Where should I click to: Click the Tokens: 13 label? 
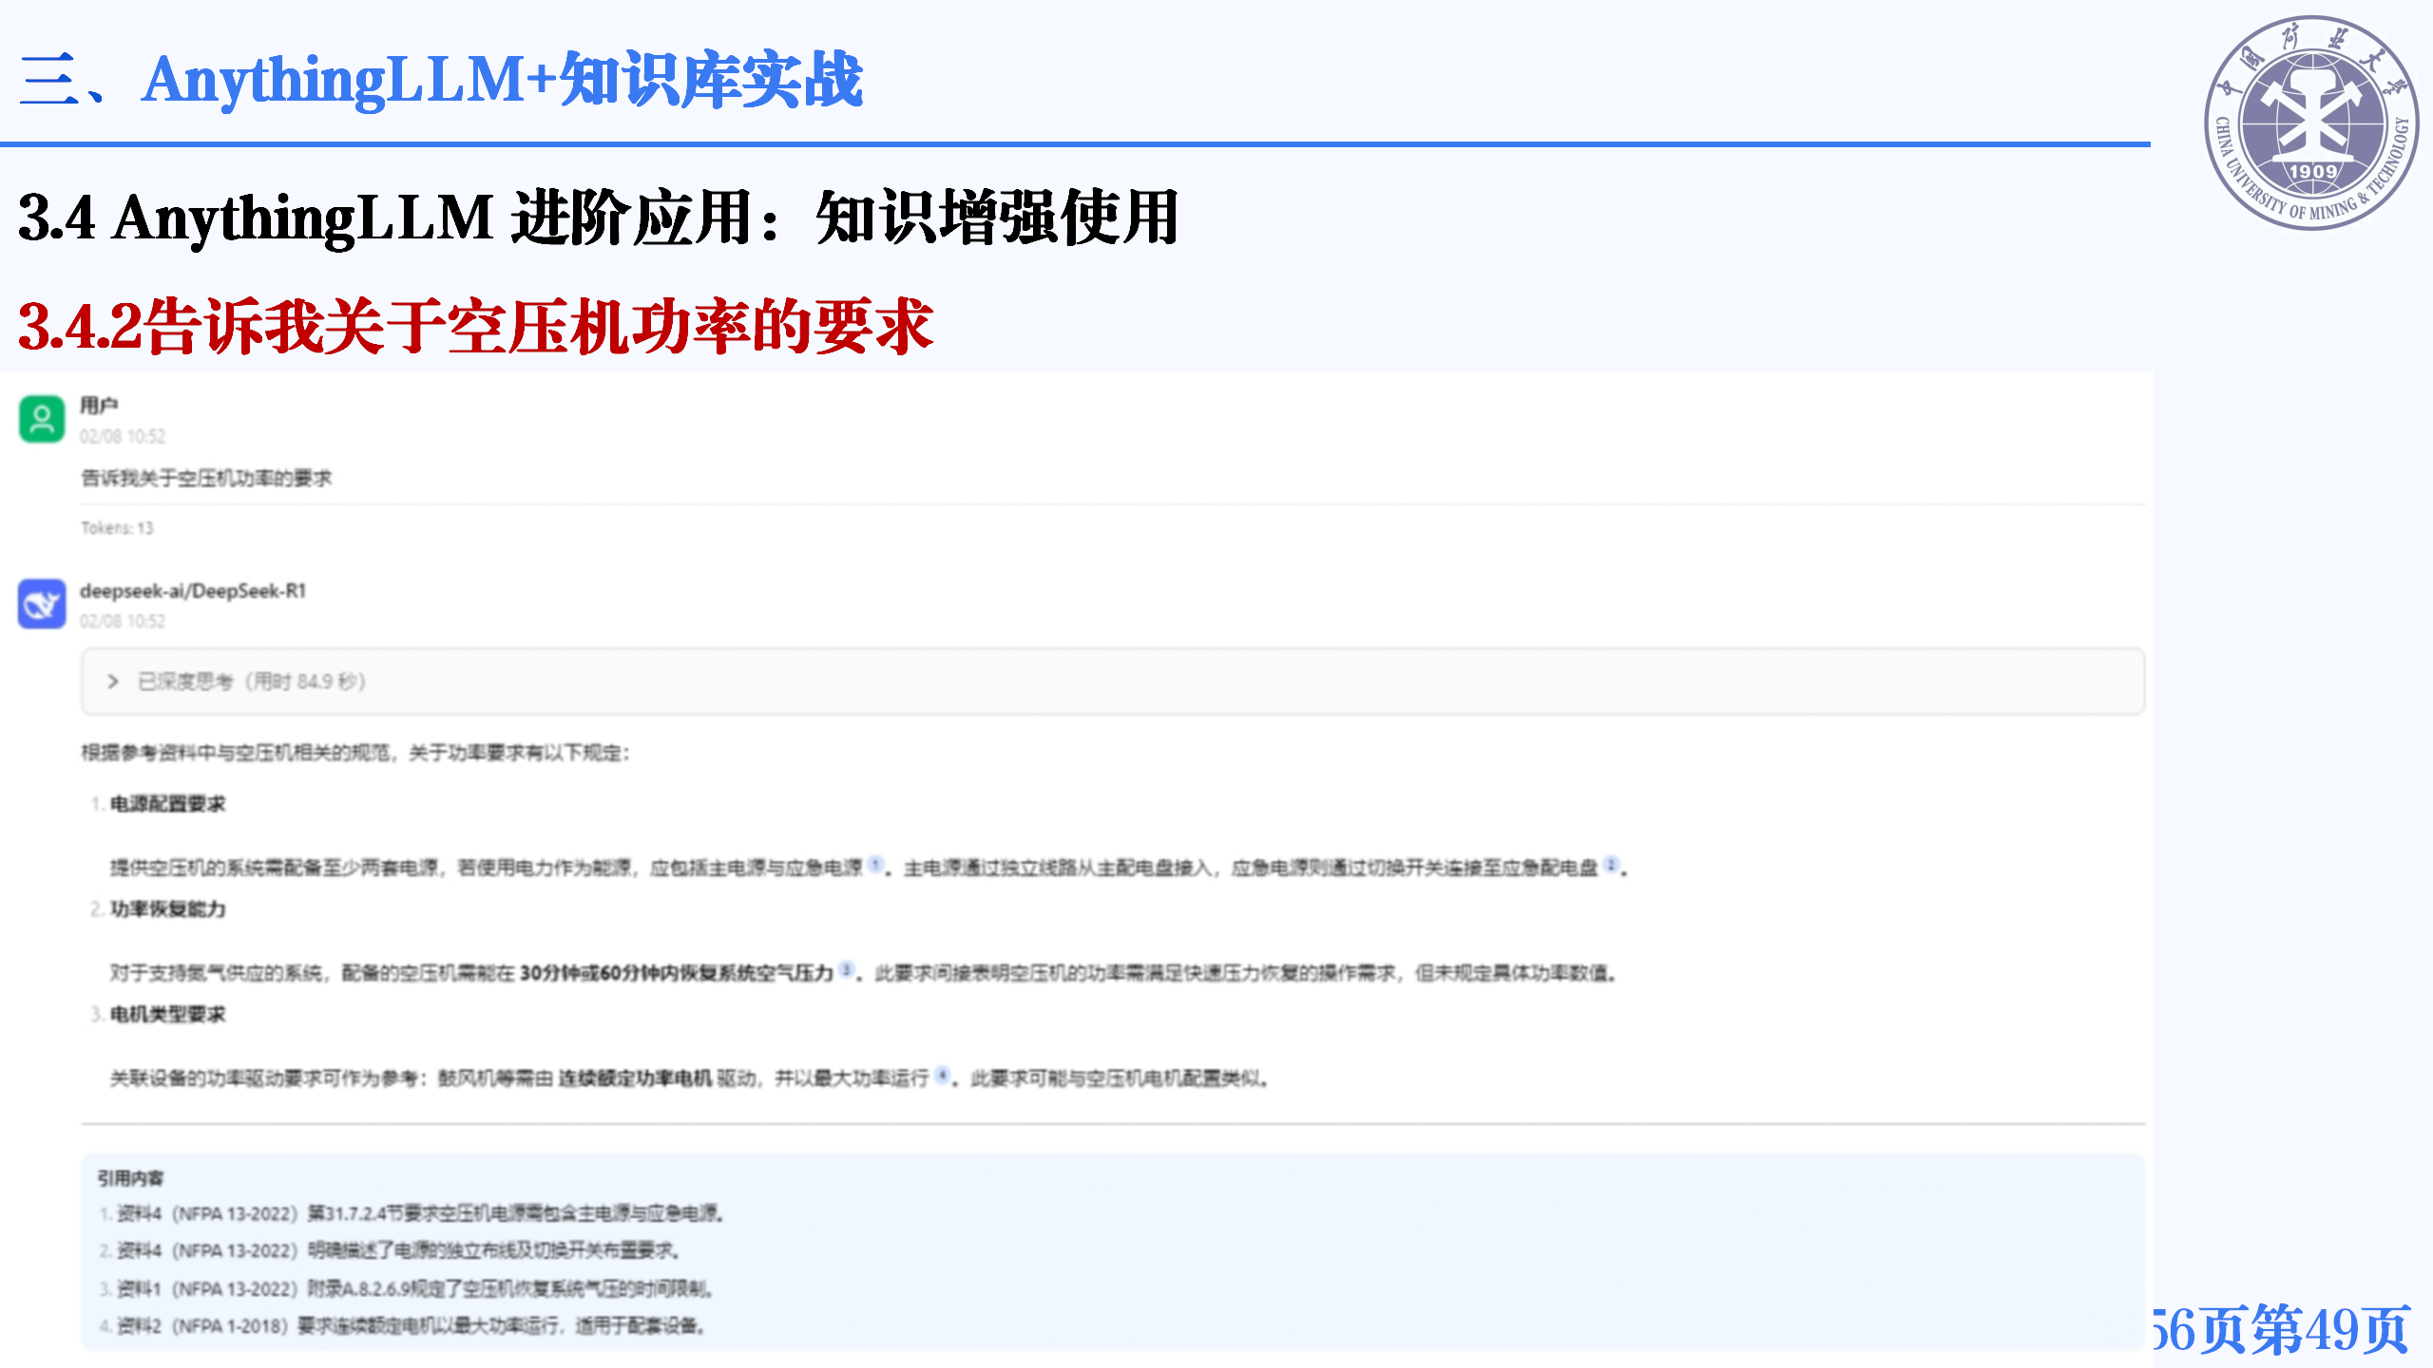117,527
